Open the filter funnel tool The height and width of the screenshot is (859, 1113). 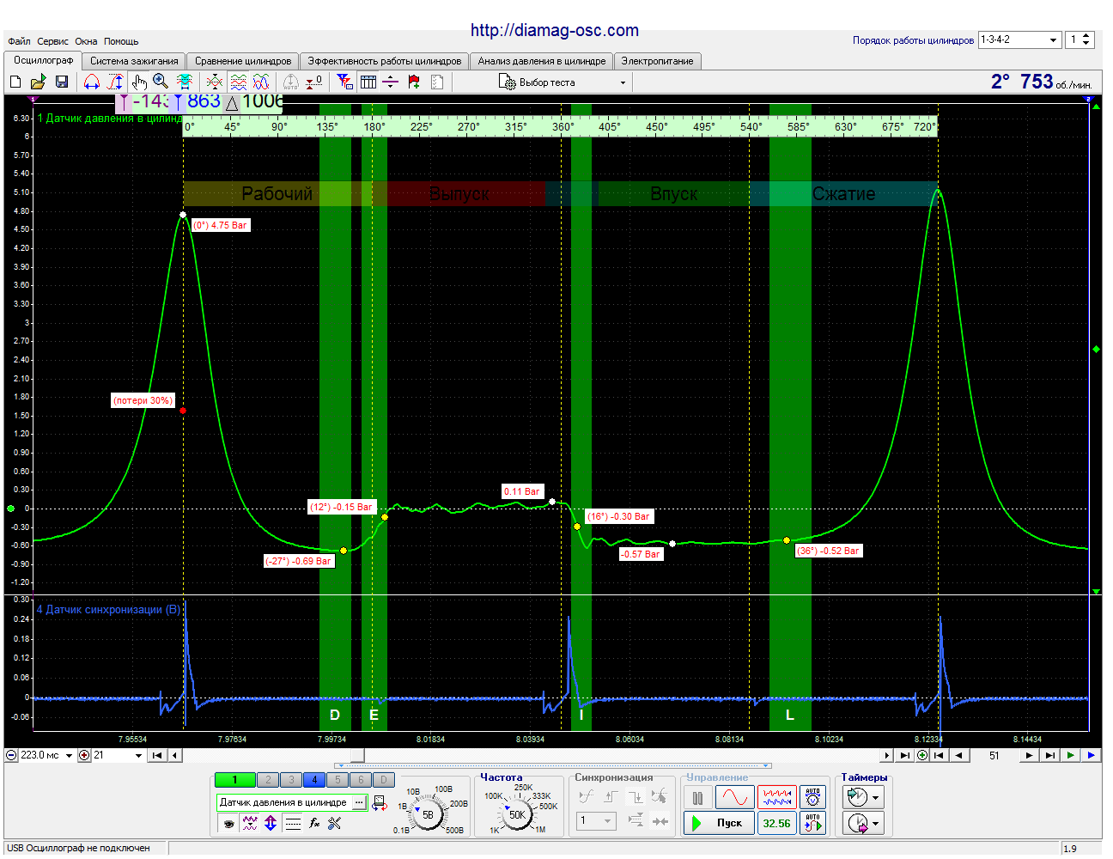coord(345,82)
